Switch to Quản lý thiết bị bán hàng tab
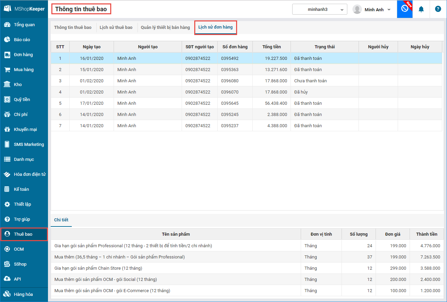Image resolution: width=447 pixels, height=302 pixels. pos(165,28)
